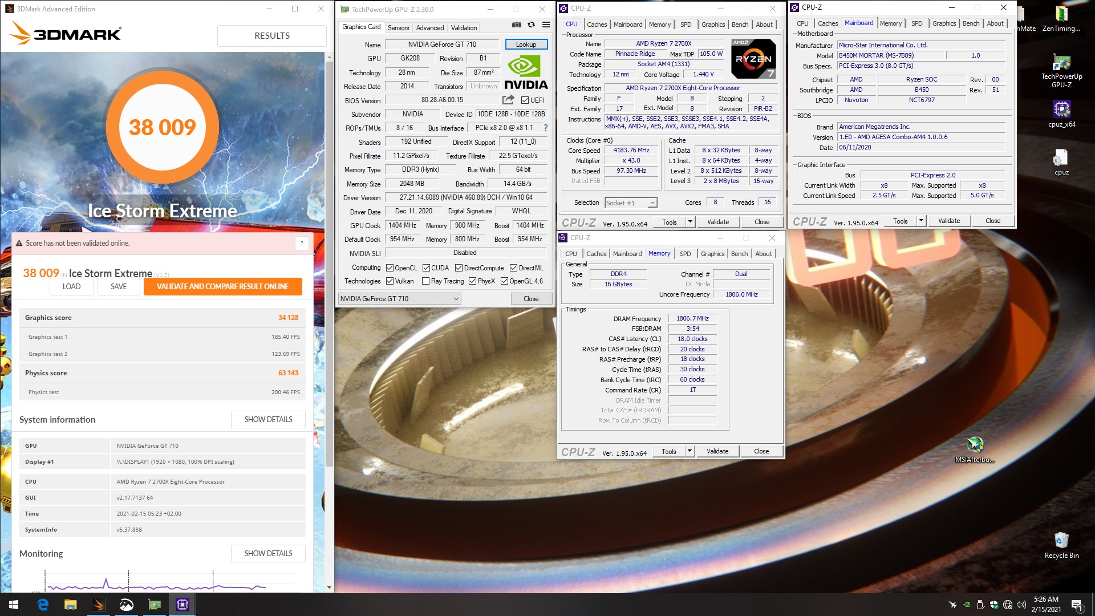Click the GPU Name field in GPU-Z

pos(441,44)
